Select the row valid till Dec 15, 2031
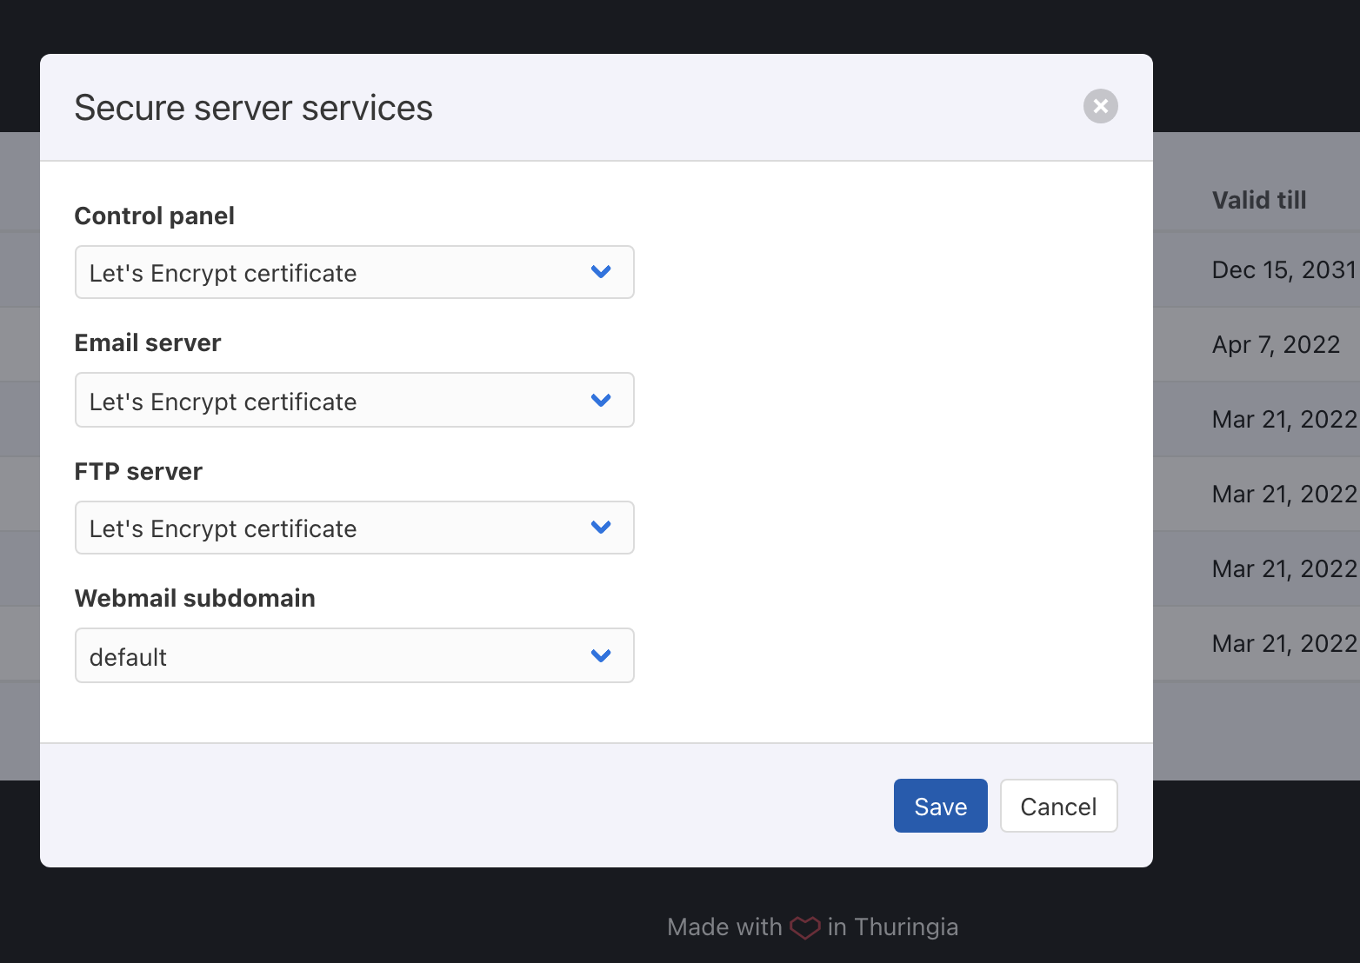The height and width of the screenshot is (963, 1360). pos(1283,270)
